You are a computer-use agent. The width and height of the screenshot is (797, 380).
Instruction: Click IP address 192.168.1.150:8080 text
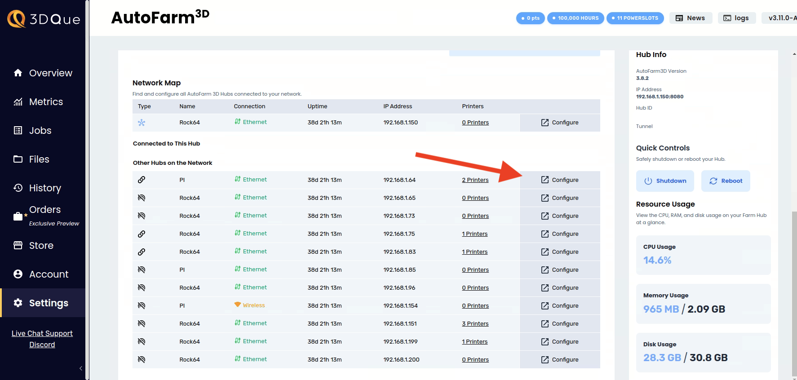pos(660,97)
